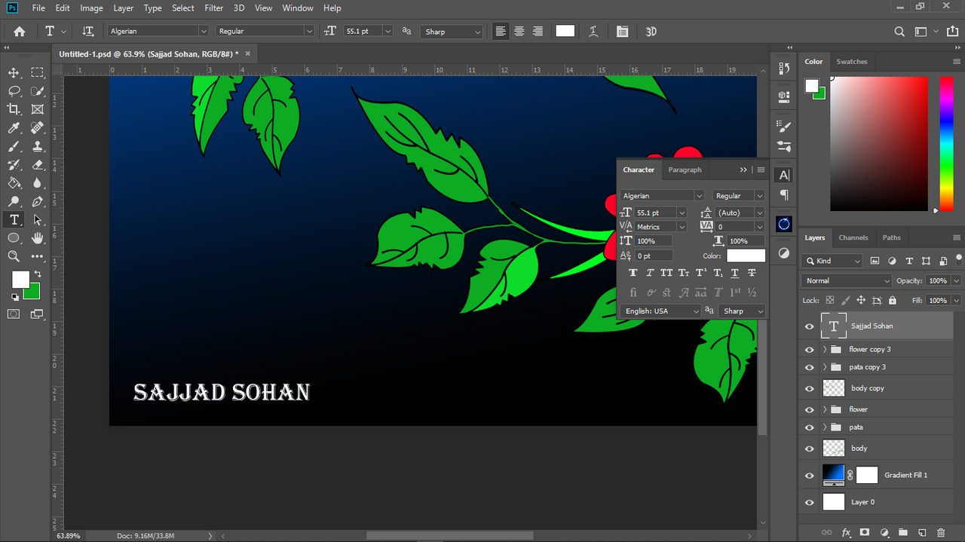Image resolution: width=965 pixels, height=542 pixels.
Task: Expand the flower copy 3 group
Action: pyautogui.click(x=825, y=350)
